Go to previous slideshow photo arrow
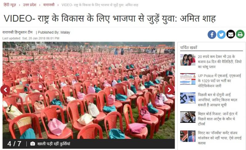This screenshot has width=246, height=150. 5,90
